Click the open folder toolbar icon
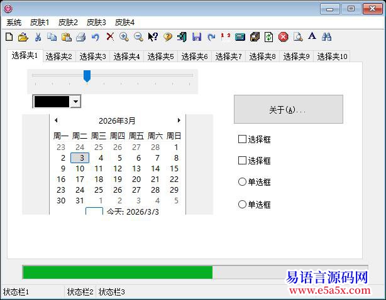This screenshot has height=300, width=386. click(x=23, y=37)
